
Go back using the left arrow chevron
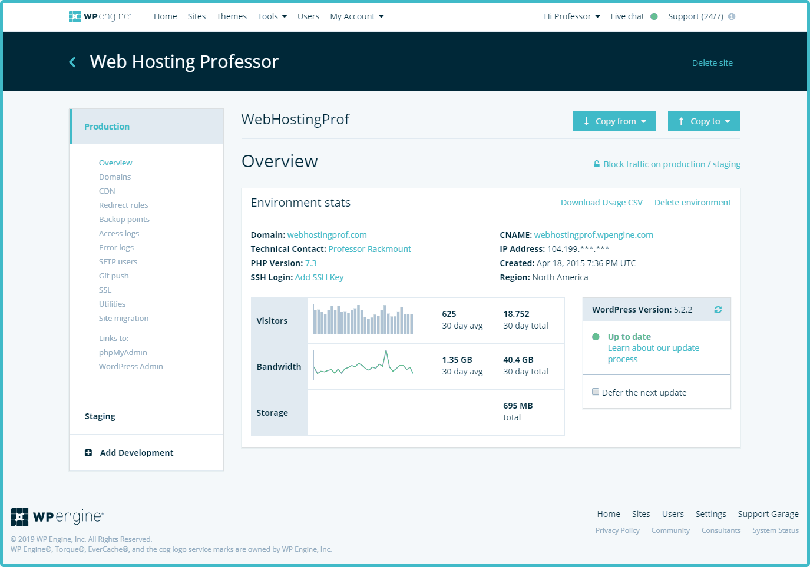(x=72, y=62)
